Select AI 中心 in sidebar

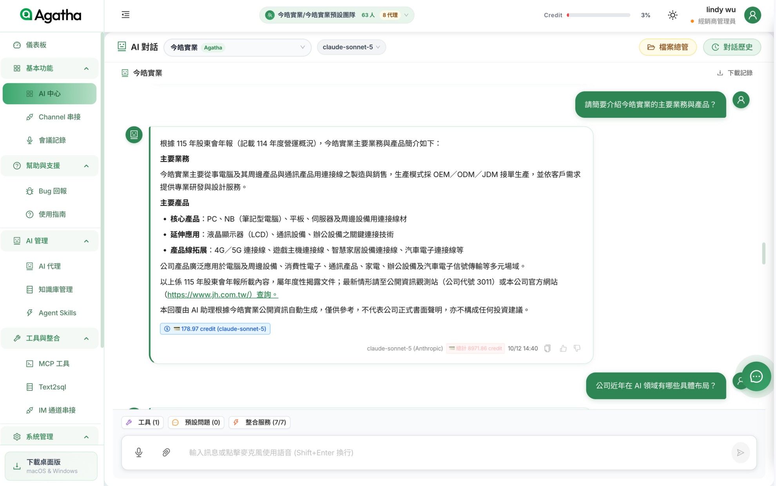(x=49, y=94)
